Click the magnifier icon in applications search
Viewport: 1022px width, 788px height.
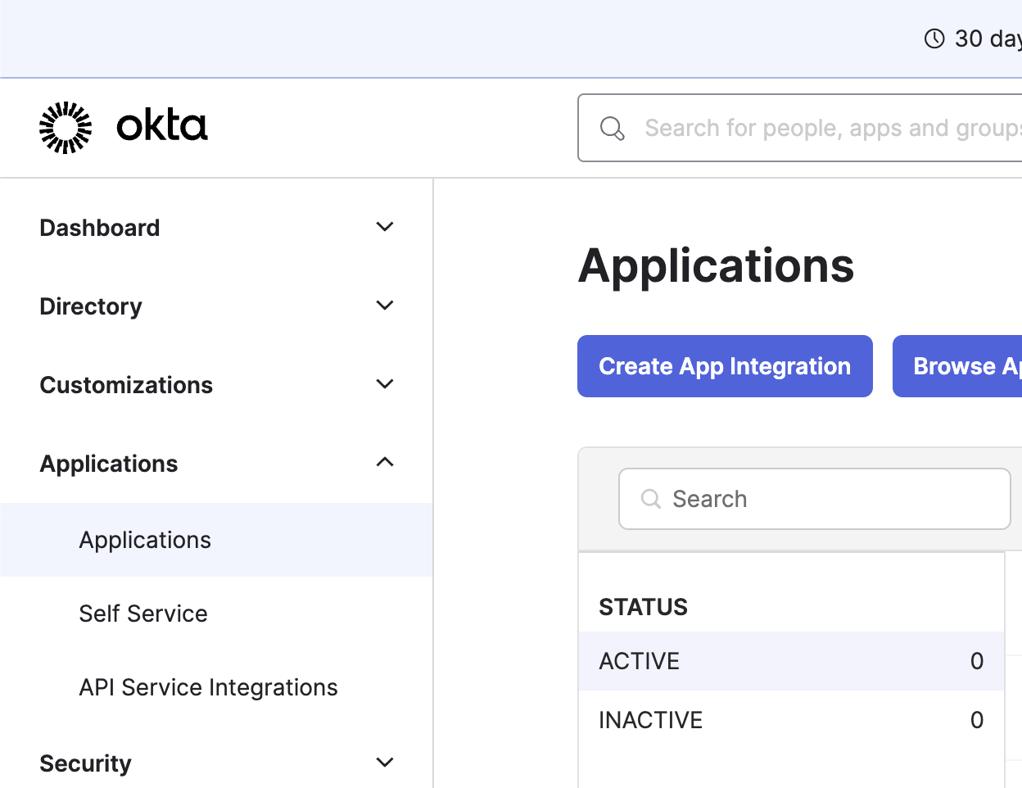[651, 499]
